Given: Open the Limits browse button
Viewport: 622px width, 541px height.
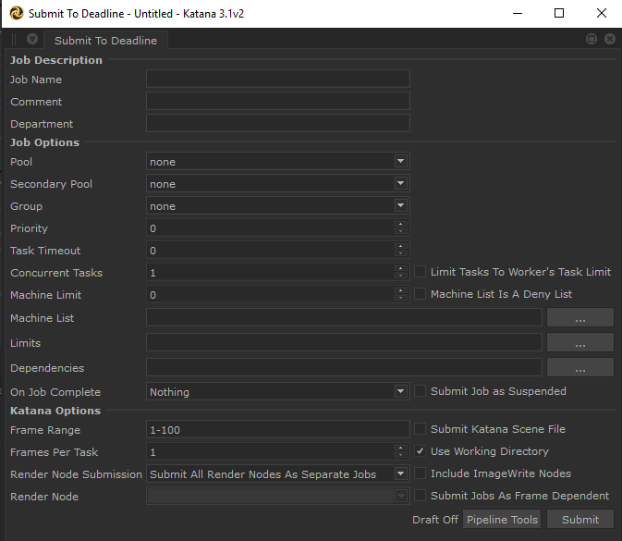Looking at the screenshot, I should [580, 342].
